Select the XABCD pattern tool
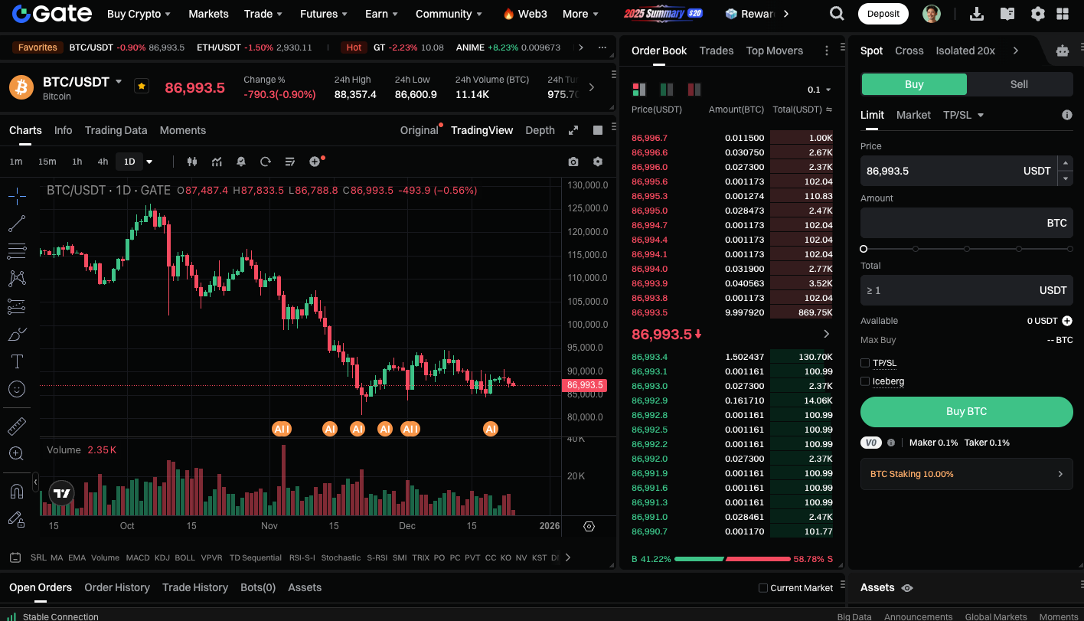The height and width of the screenshot is (621, 1084). pos(17,279)
